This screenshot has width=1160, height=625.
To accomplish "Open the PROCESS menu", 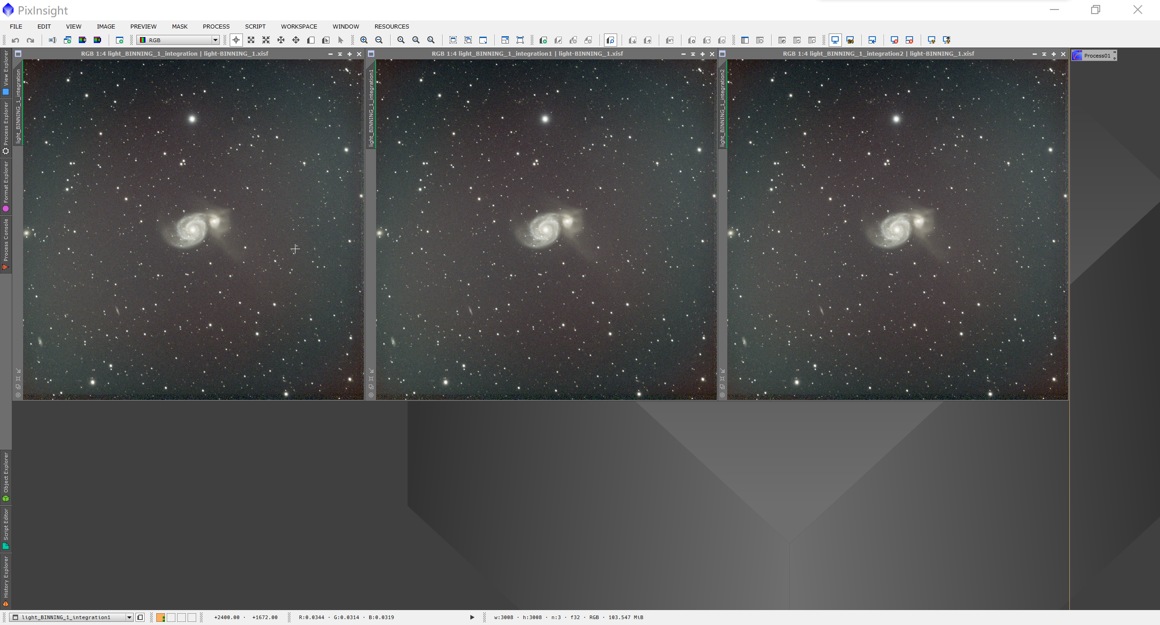I will [x=216, y=27].
